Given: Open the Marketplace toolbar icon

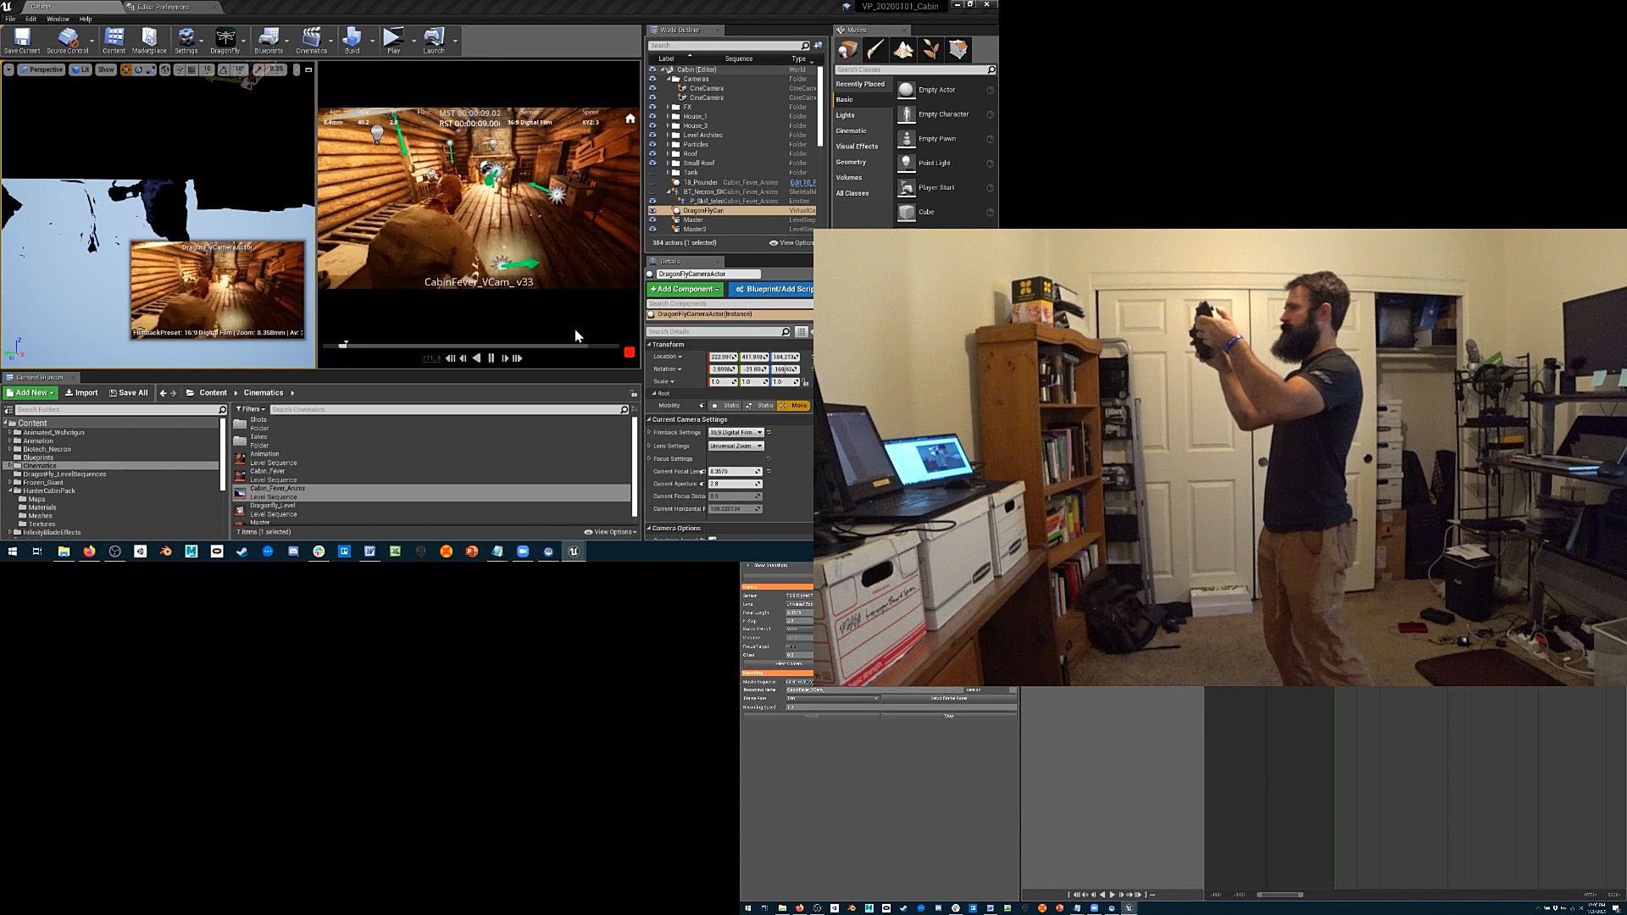Looking at the screenshot, I should [x=149, y=39].
